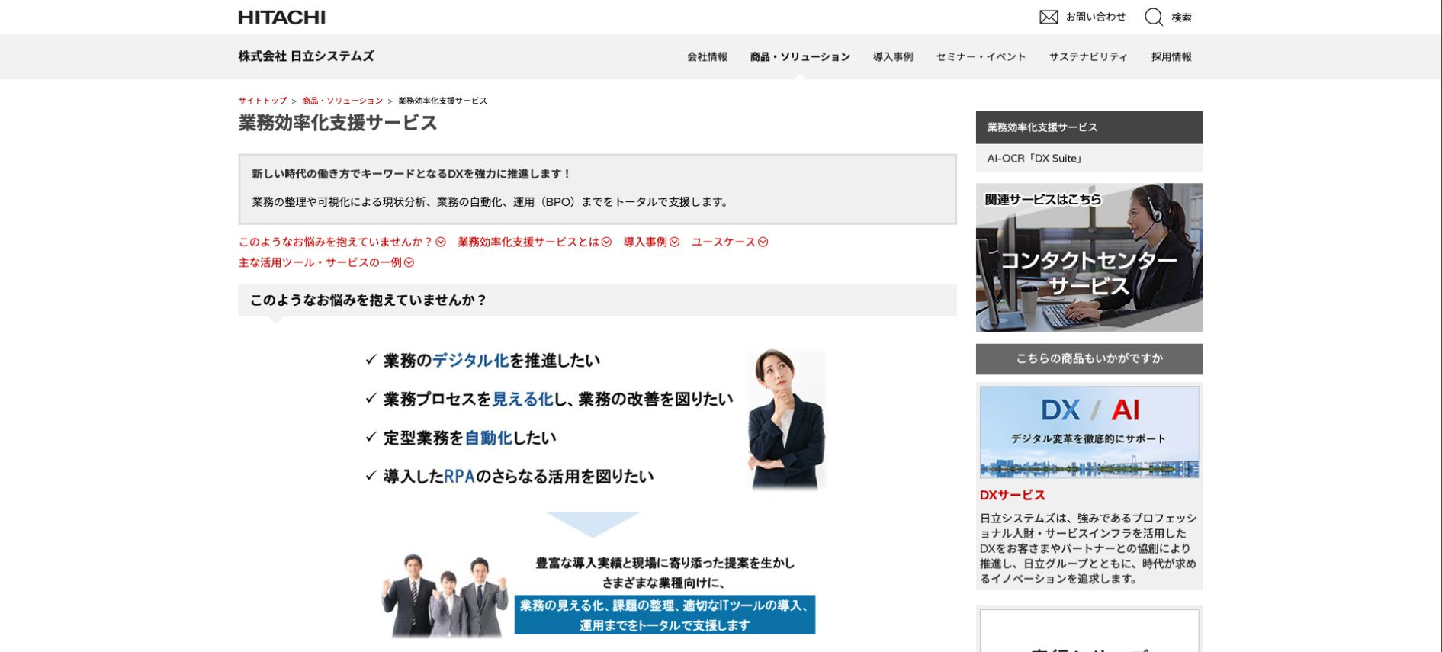Click three businesspeople illustration
Viewport: 1442px width, 652px height.
click(x=445, y=596)
